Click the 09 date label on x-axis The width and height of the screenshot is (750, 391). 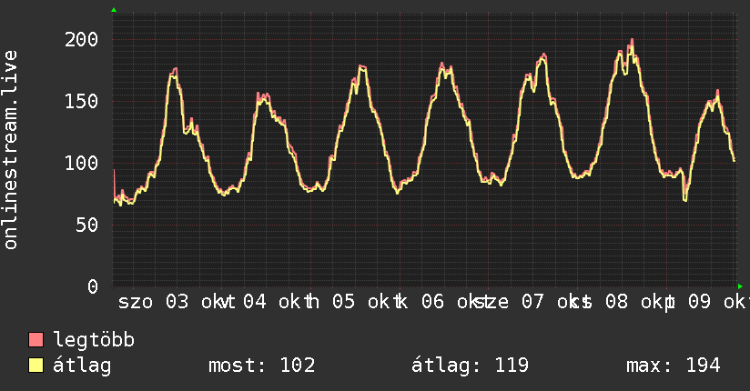point(699,302)
